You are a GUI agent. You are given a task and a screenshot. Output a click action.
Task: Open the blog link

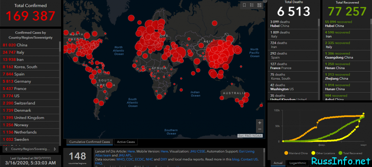(x=236, y=159)
